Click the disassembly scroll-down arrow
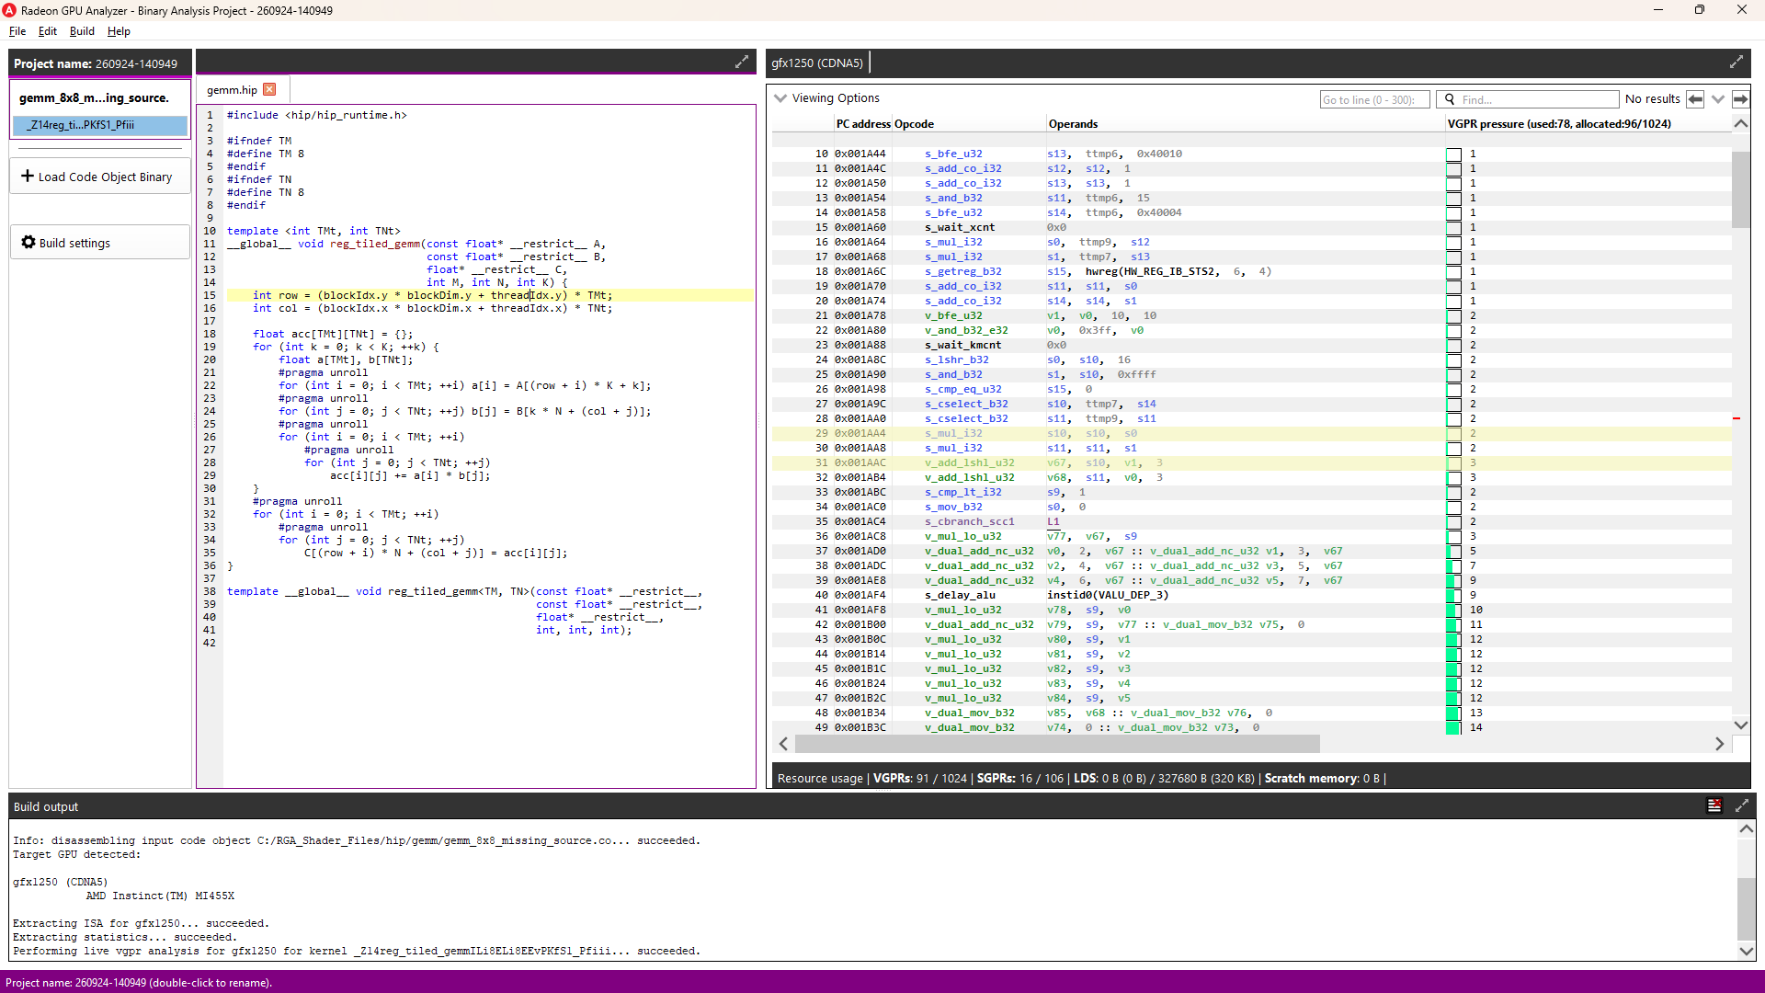 coord(1741,725)
